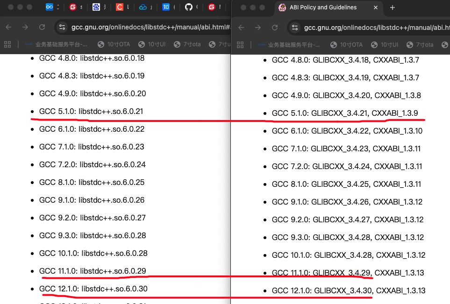Click text GCC 4.9.0: libstdc++.so.6.0.20
Screen dimensions: 450x304
[x=93, y=94]
